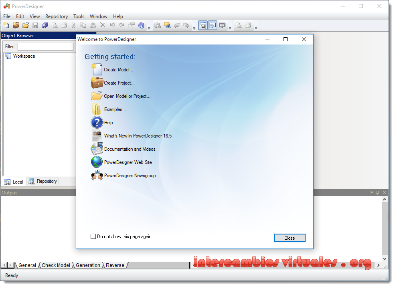This screenshot has width=395, height=287.
Task: Click the grey Print icon at toolbar end
Action: point(248,25)
